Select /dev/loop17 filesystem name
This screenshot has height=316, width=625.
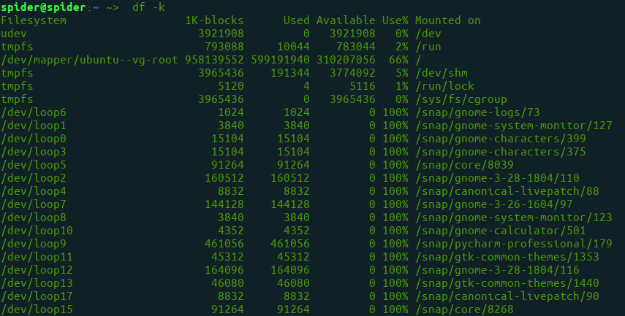pos(37,296)
